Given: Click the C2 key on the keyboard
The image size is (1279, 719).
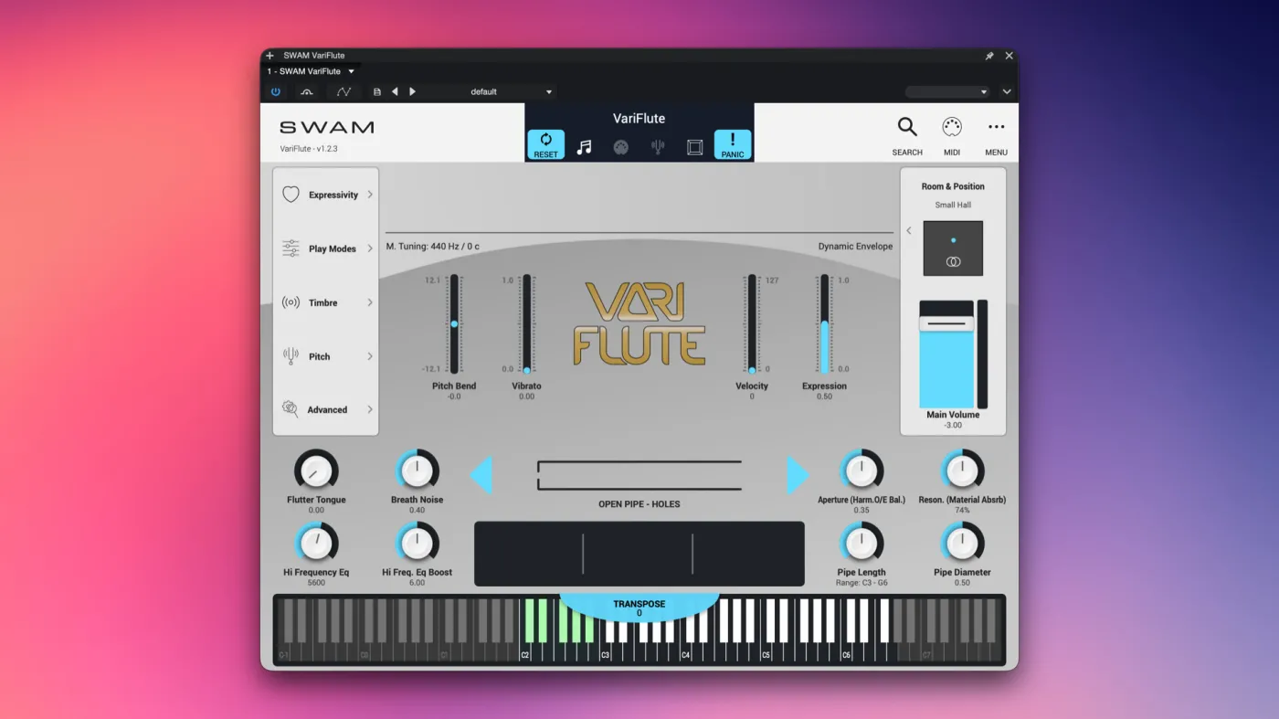Looking at the screenshot, I should [525, 650].
